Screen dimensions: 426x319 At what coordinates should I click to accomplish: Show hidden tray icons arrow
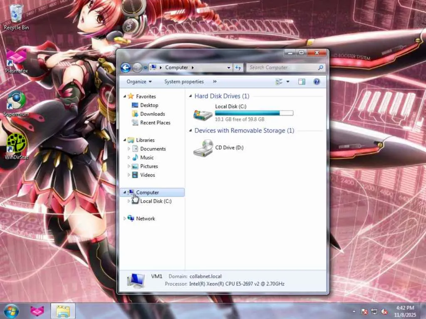[354, 312]
